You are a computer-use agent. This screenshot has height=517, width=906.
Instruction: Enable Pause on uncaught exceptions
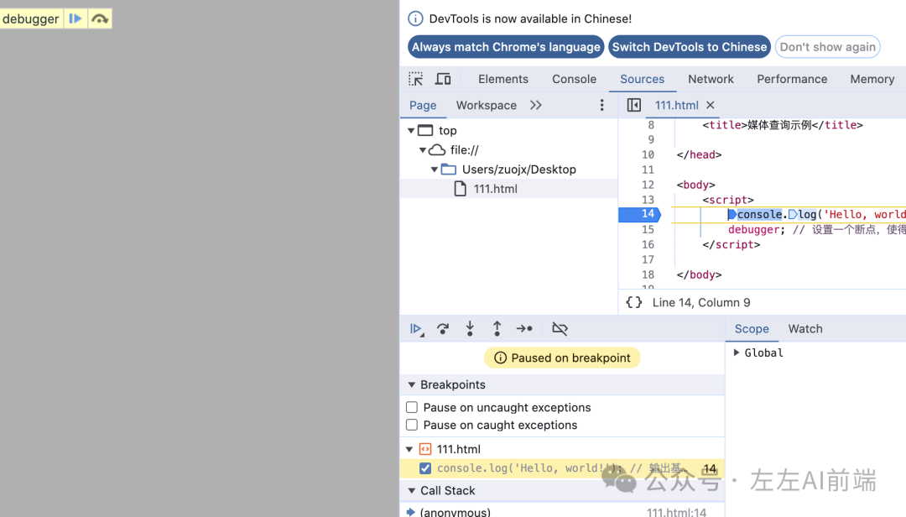pos(411,407)
